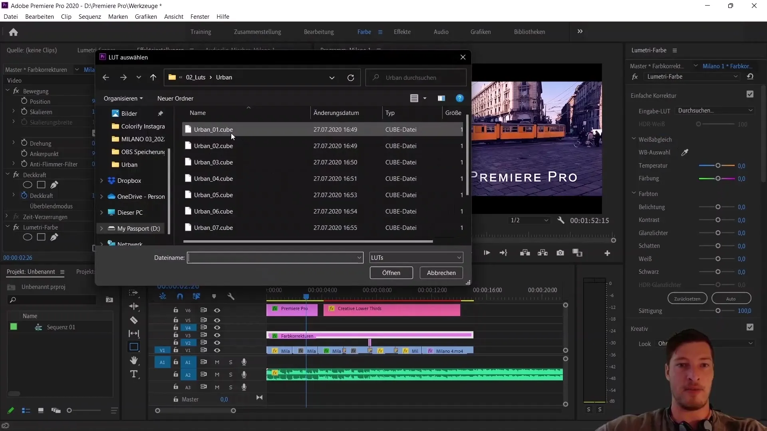Collapse the Weißabgleich section
Screen dimensions: 767x431
(x=634, y=139)
